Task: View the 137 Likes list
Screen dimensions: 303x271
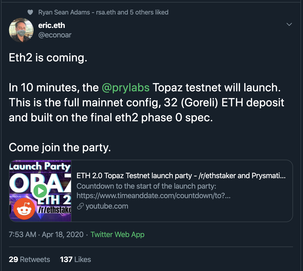Action: [75, 260]
